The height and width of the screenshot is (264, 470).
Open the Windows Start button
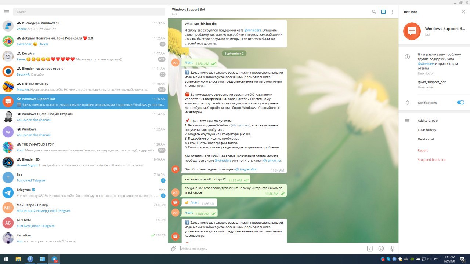(6, 259)
